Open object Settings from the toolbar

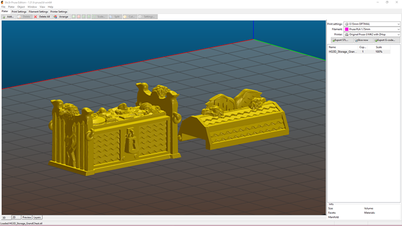148,17
